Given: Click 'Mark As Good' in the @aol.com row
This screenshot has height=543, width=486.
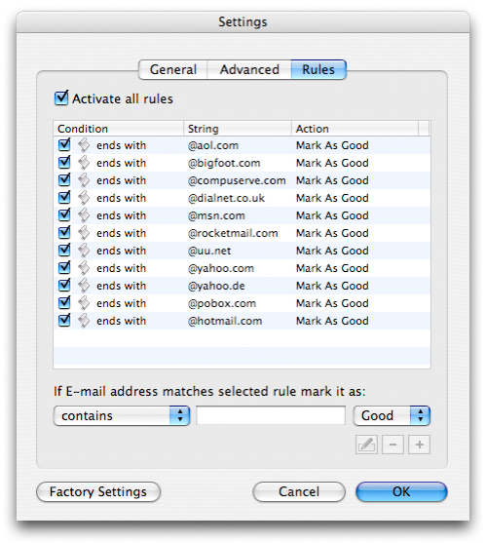Looking at the screenshot, I should [332, 145].
